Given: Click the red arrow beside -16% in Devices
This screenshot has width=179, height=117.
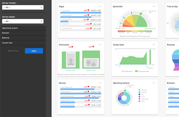Looking at the screenshot, I should (88, 87).
